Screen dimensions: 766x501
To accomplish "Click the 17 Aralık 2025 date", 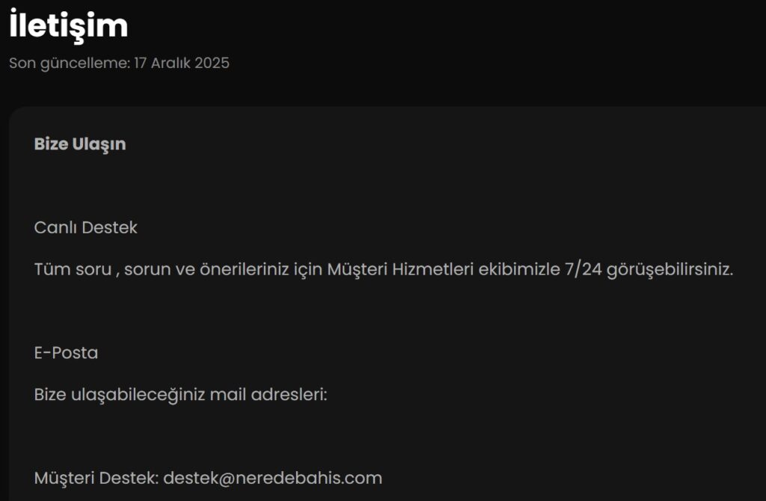I will coord(182,63).
